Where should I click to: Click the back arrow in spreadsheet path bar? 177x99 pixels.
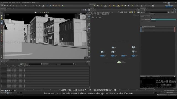(x=1, y=62)
